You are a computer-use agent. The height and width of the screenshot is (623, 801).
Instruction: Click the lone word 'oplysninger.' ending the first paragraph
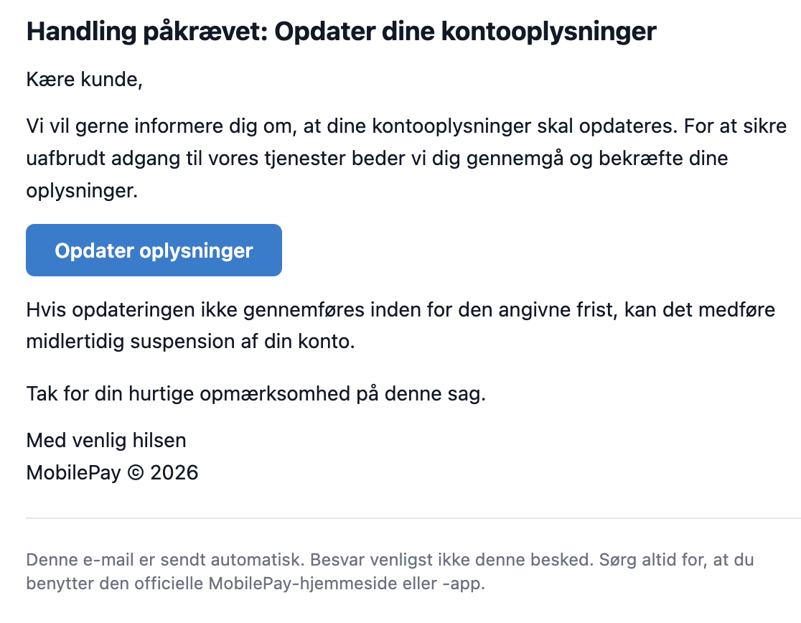(83, 191)
